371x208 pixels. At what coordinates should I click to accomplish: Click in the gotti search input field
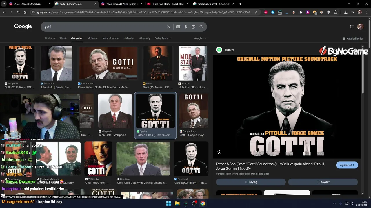coord(104,27)
